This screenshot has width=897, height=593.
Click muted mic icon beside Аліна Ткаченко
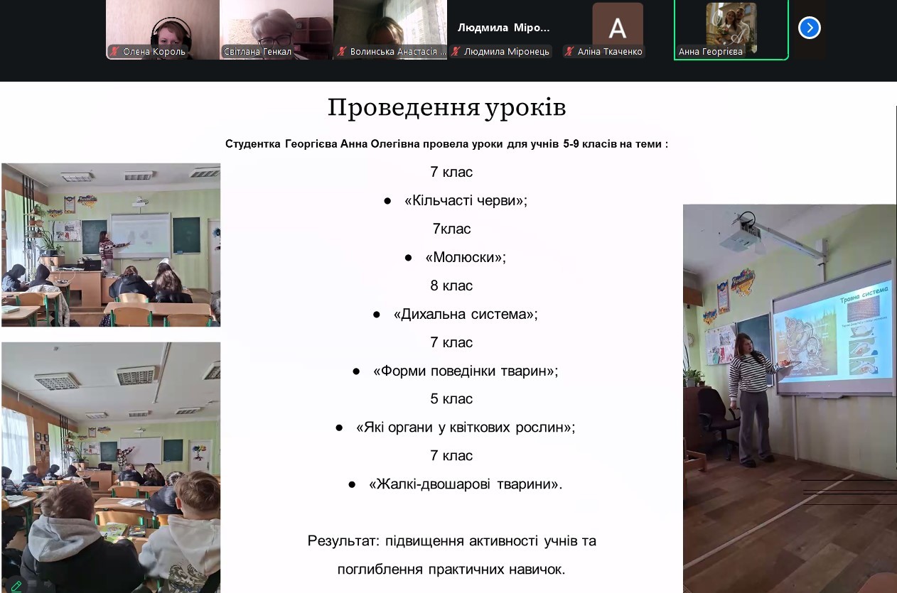[x=569, y=52]
